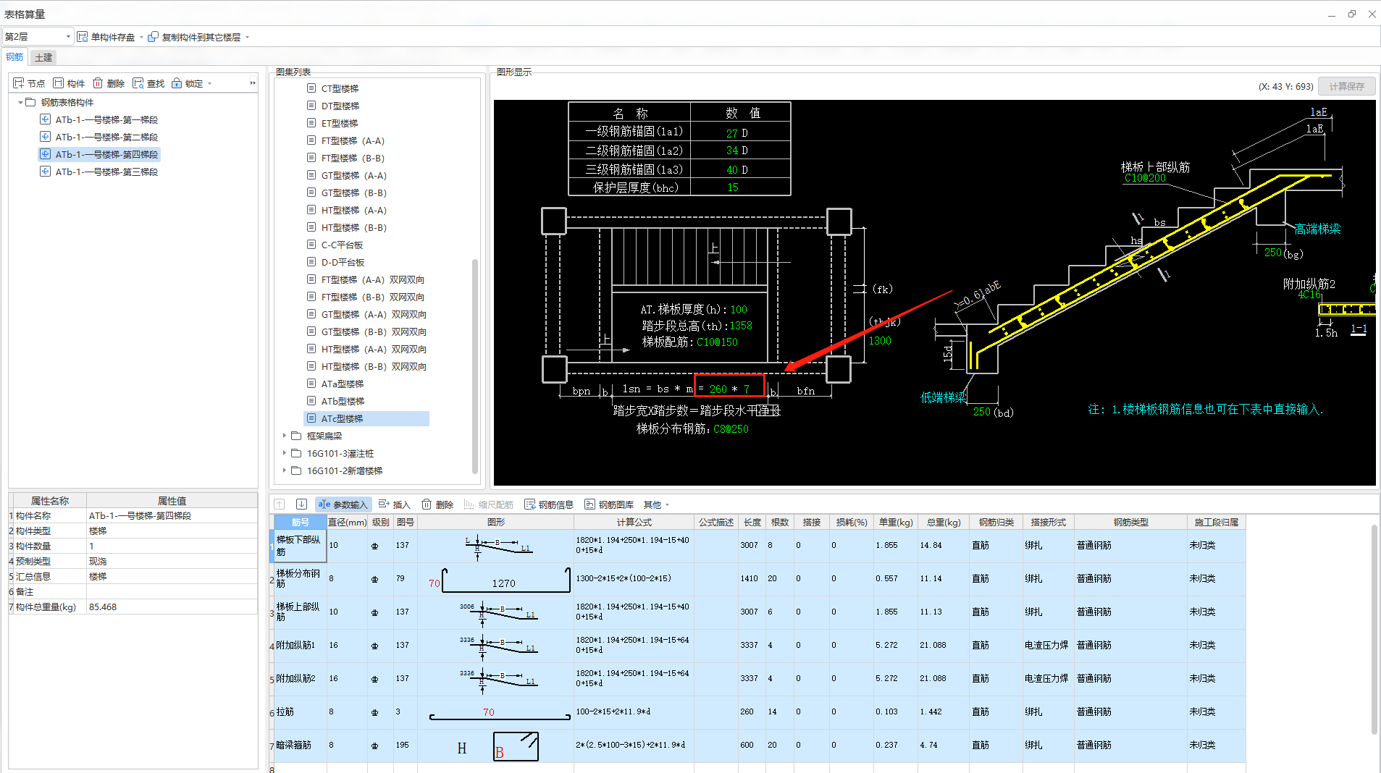Select FT型楼梯 (A-A) in atlas list

(x=353, y=140)
